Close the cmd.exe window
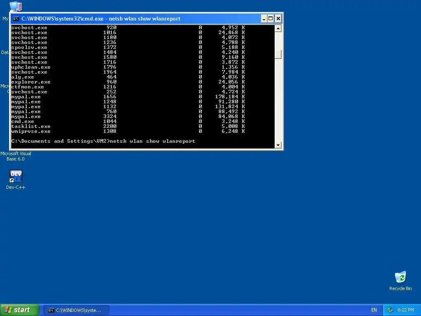Screen dimensions: 421x316 pos(278,19)
